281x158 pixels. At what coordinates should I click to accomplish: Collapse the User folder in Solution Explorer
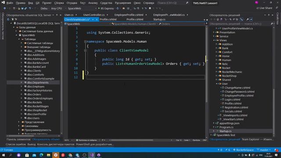216,84
